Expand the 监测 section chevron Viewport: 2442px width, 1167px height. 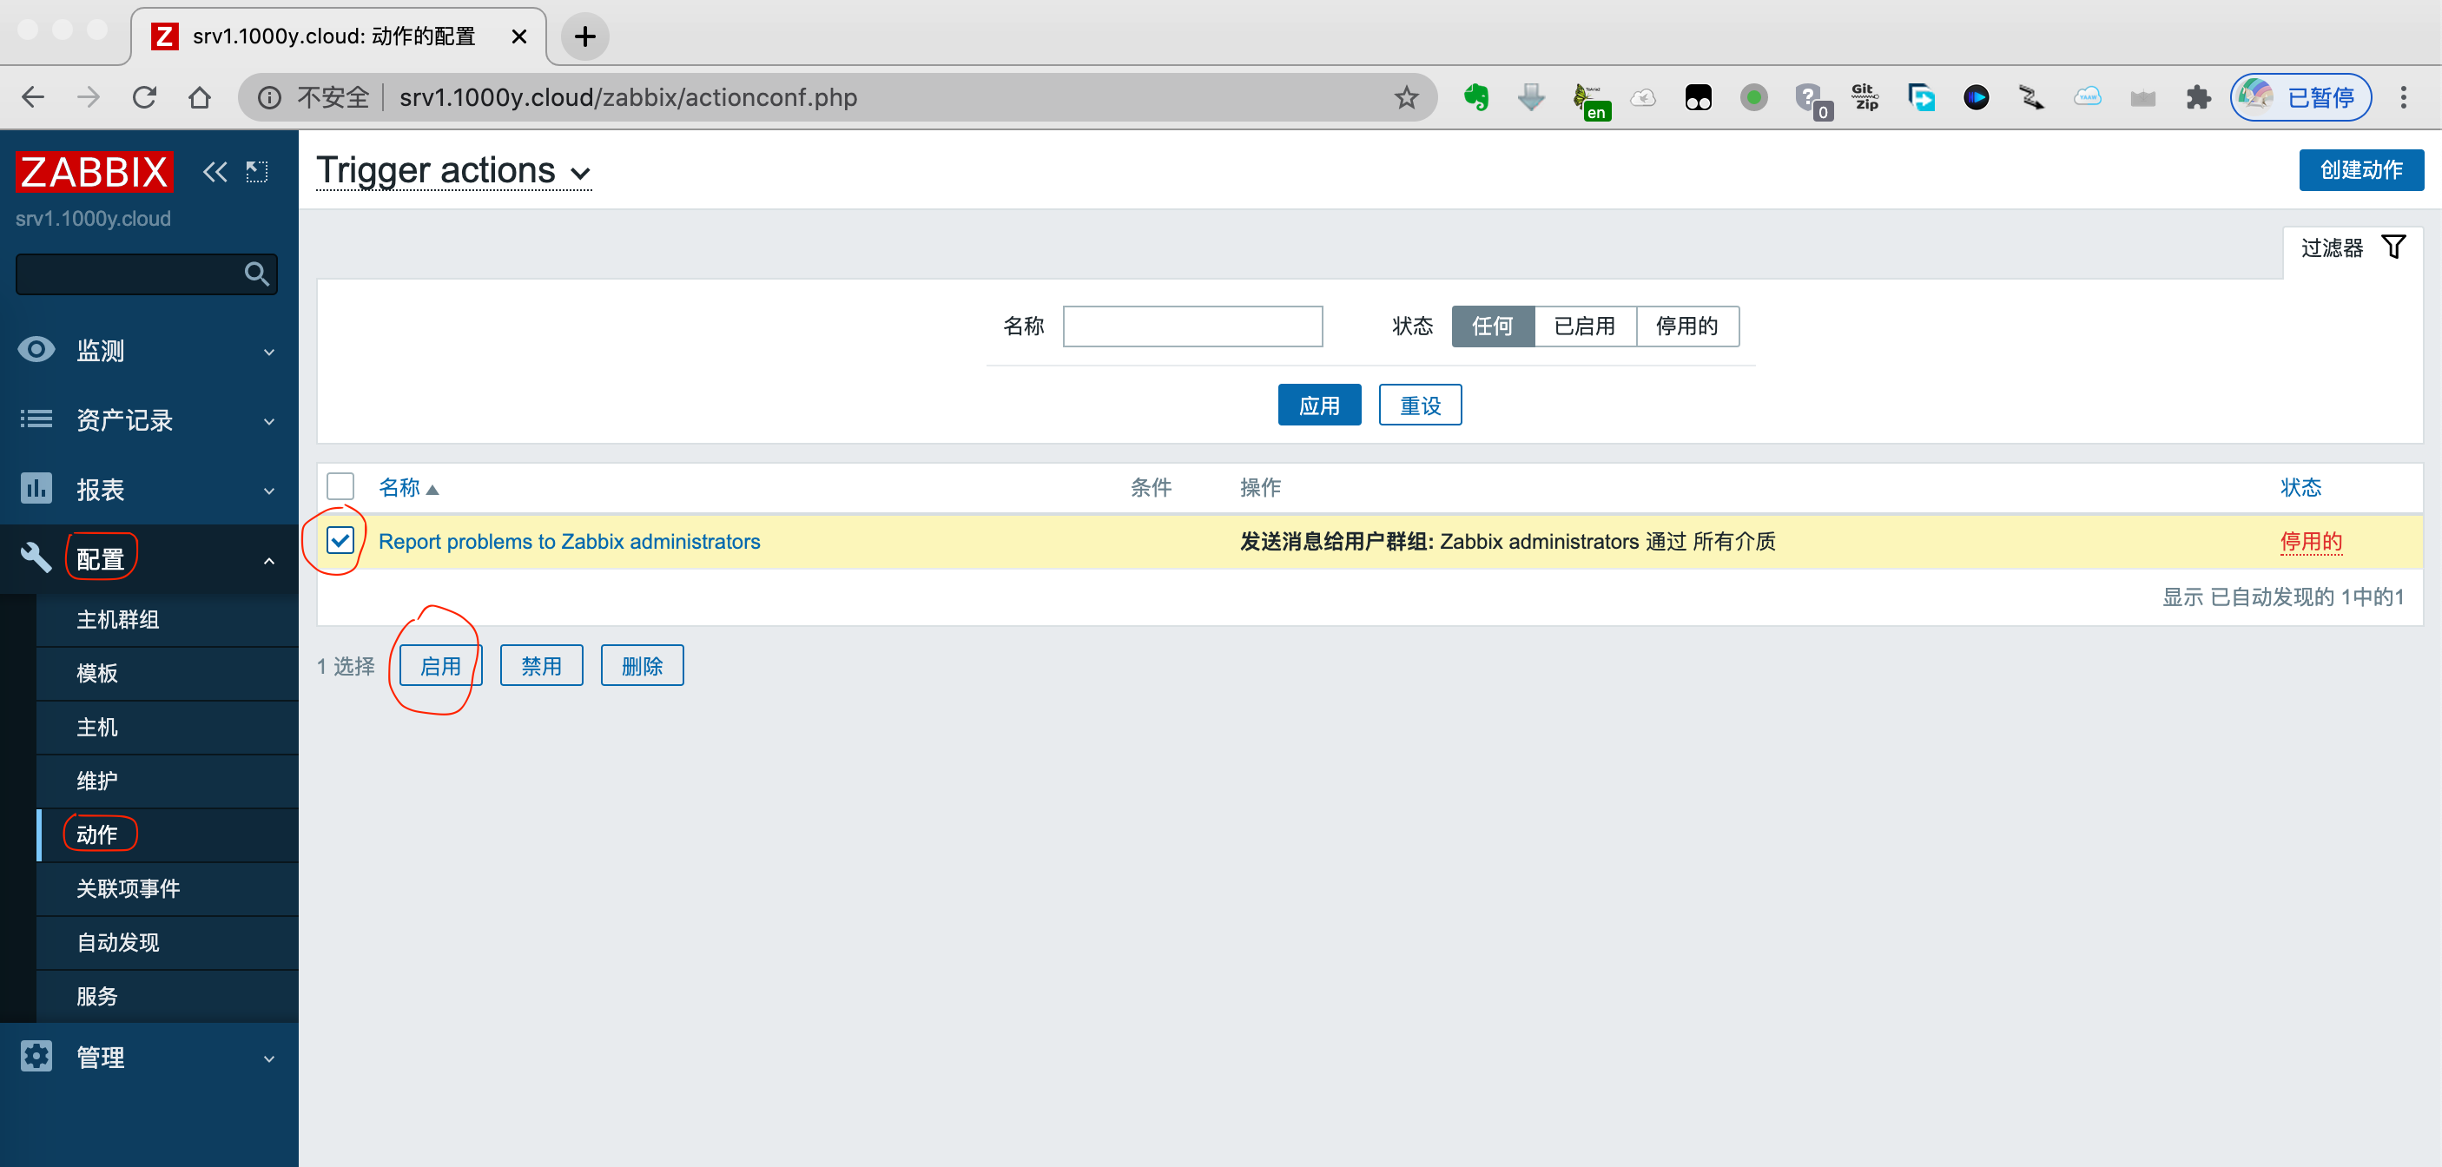point(268,350)
